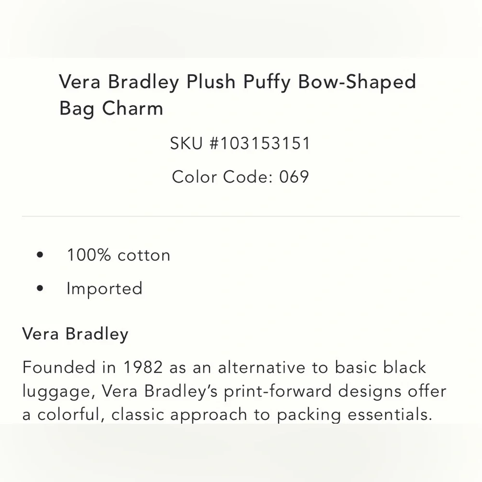Image resolution: width=482 pixels, height=482 pixels.
Task: Select the 'Bag Charm' title line
Action: click(111, 108)
